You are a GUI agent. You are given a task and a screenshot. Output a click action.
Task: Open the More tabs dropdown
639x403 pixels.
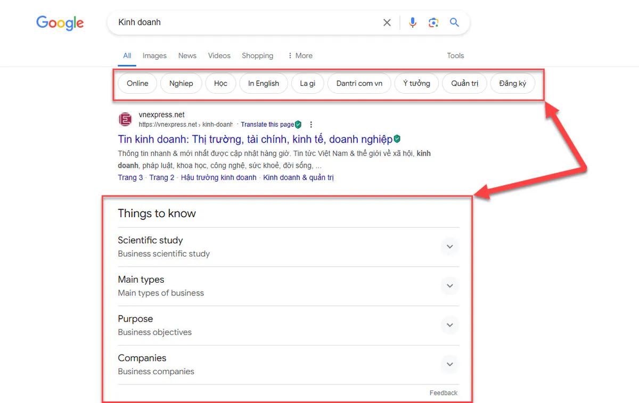click(x=300, y=55)
